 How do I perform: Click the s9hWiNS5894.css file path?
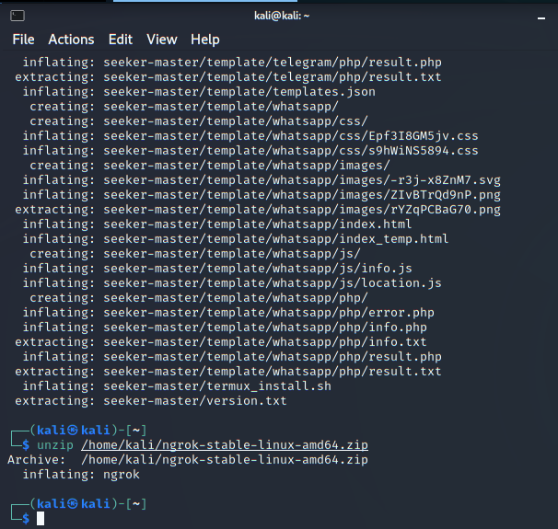click(x=291, y=150)
